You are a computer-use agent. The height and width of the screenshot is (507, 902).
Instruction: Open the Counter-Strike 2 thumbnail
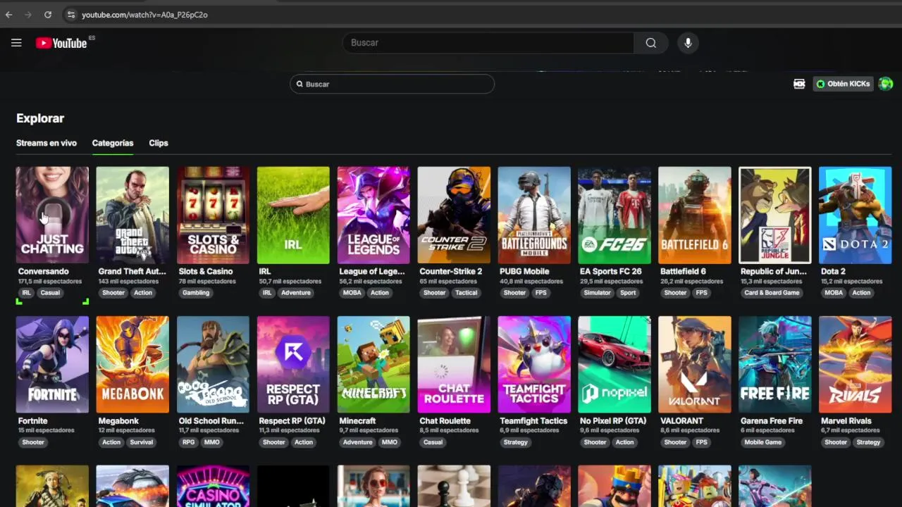pyautogui.click(x=454, y=215)
